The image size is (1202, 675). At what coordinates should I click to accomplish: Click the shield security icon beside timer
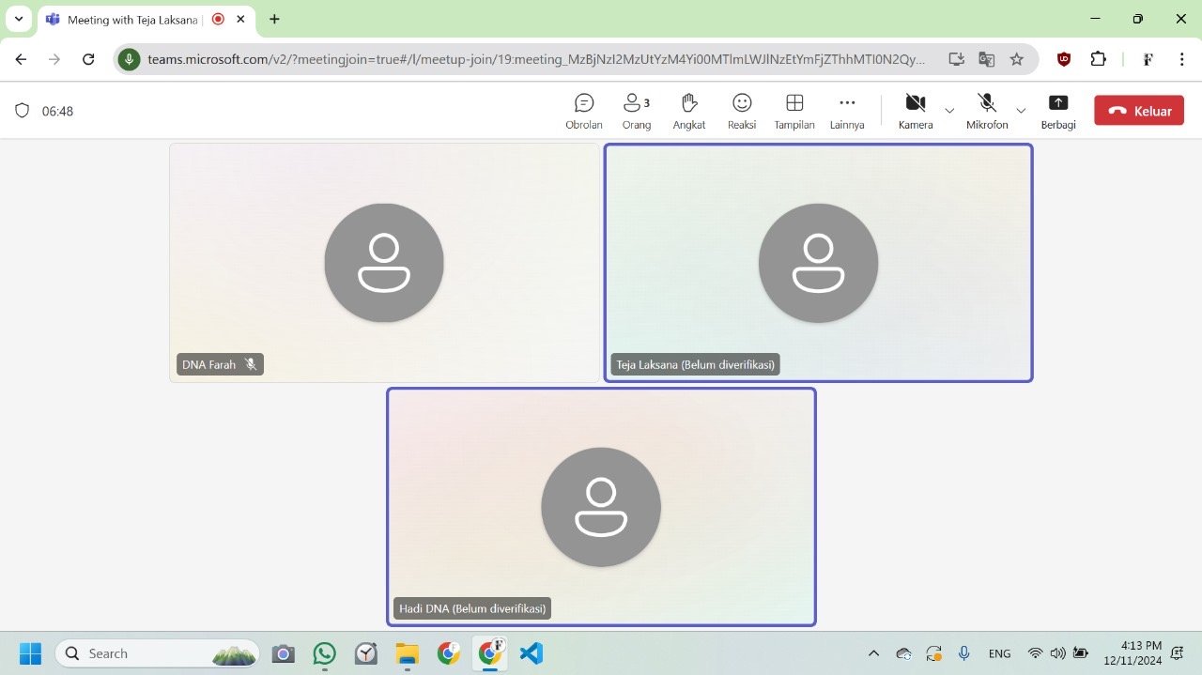(23, 111)
